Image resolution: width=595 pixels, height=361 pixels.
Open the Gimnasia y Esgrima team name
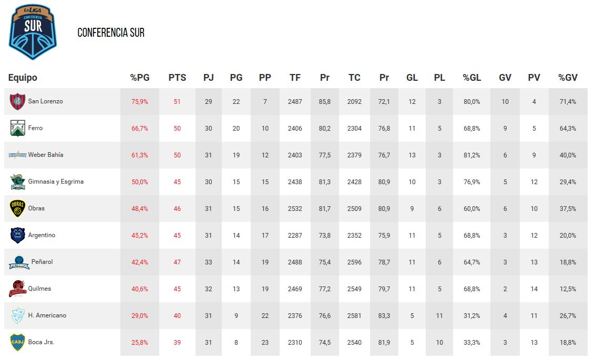pyautogui.click(x=56, y=182)
